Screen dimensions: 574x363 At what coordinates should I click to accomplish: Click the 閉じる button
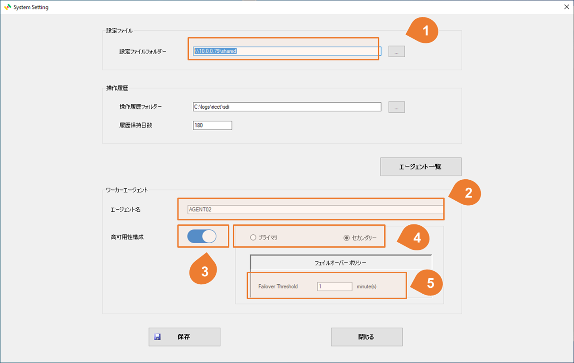click(x=366, y=337)
